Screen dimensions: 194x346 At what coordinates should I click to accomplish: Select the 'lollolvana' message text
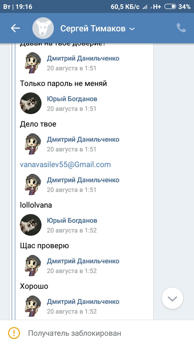pyautogui.click(x=36, y=205)
